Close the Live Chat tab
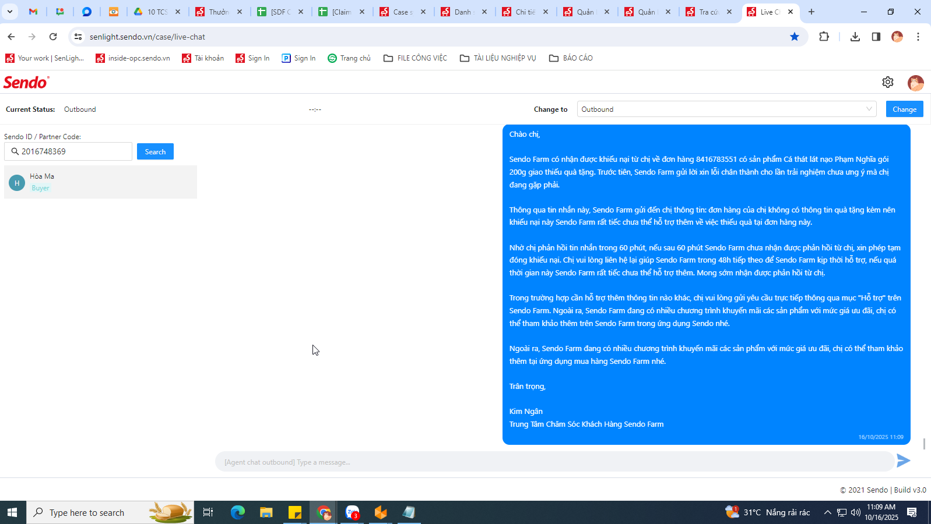Screen dimensions: 931x524 click(x=791, y=12)
